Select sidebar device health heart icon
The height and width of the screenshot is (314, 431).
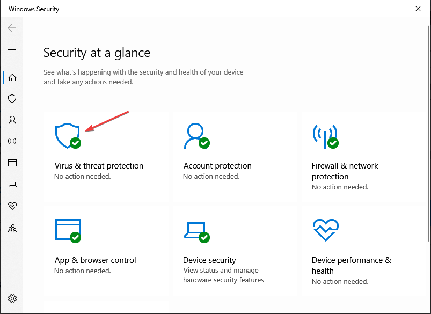tap(12, 206)
